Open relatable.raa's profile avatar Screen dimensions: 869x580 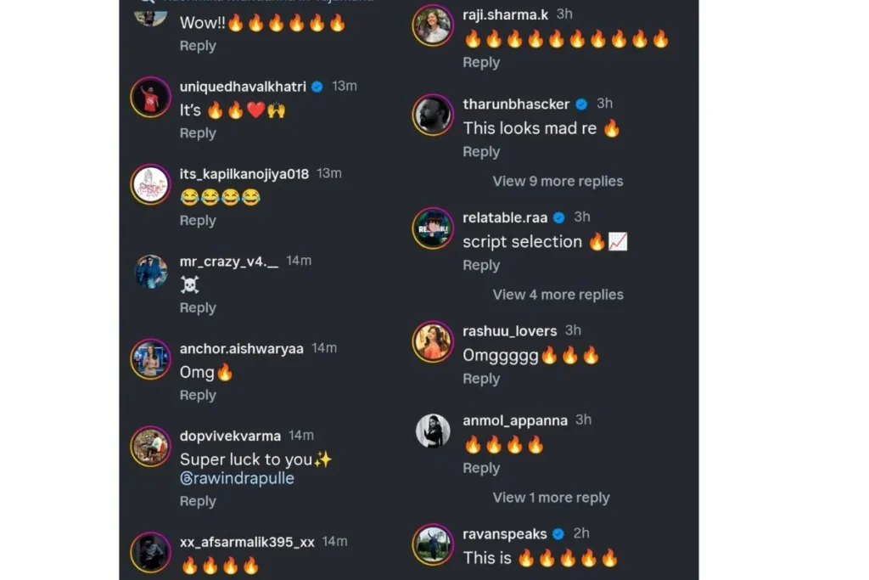click(433, 228)
